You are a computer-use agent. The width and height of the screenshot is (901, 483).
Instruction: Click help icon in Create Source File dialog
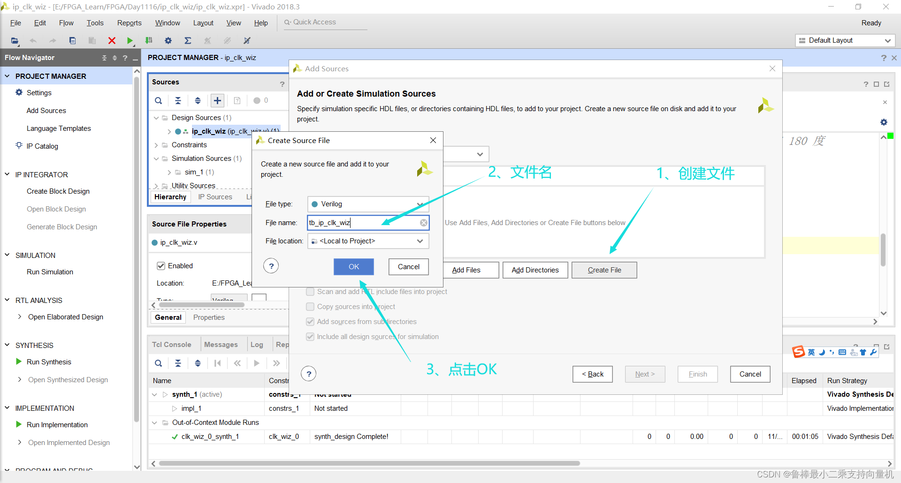[x=271, y=266]
